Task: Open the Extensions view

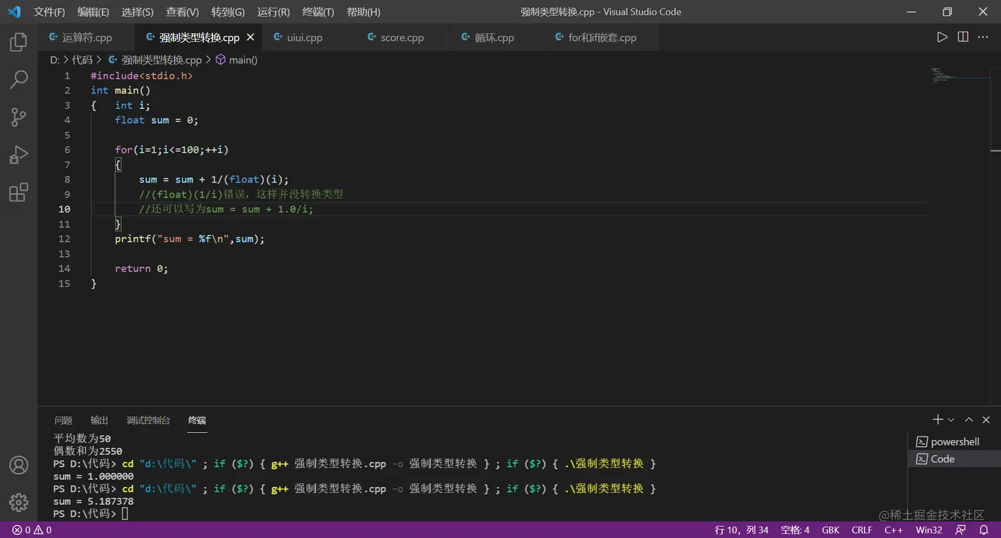Action: [x=18, y=192]
